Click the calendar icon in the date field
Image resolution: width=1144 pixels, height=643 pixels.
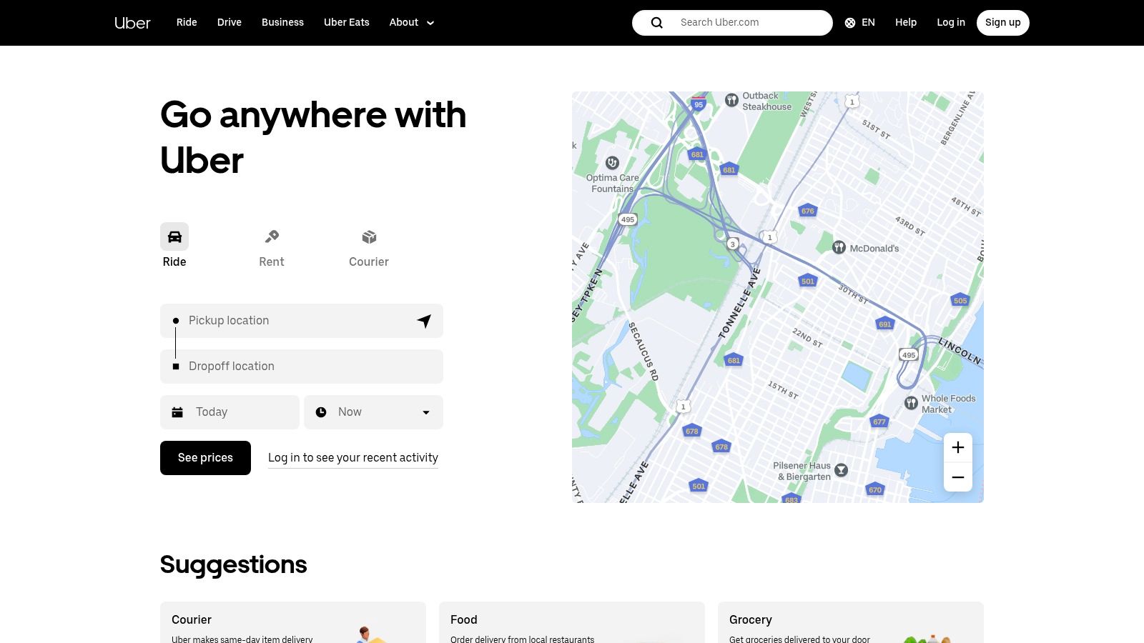[177, 412]
